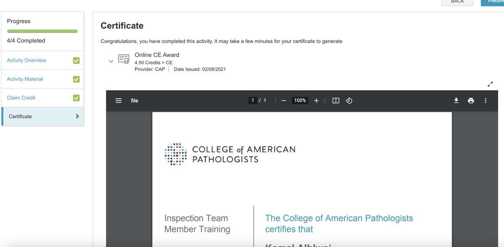
Task: Toggle Activity Overview green checkmark
Action: click(x=76, y=60)
